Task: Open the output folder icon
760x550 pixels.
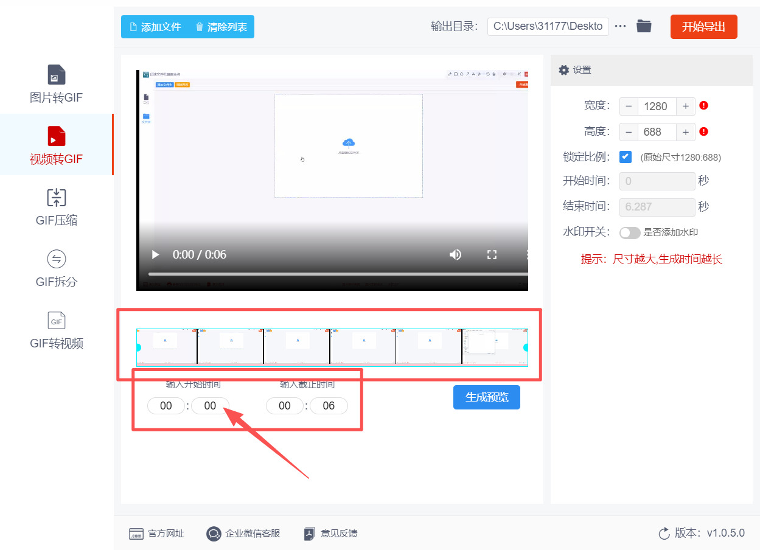Action: tap(644, 26)
